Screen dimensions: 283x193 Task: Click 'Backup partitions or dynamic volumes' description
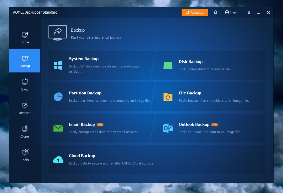[110, 101]
